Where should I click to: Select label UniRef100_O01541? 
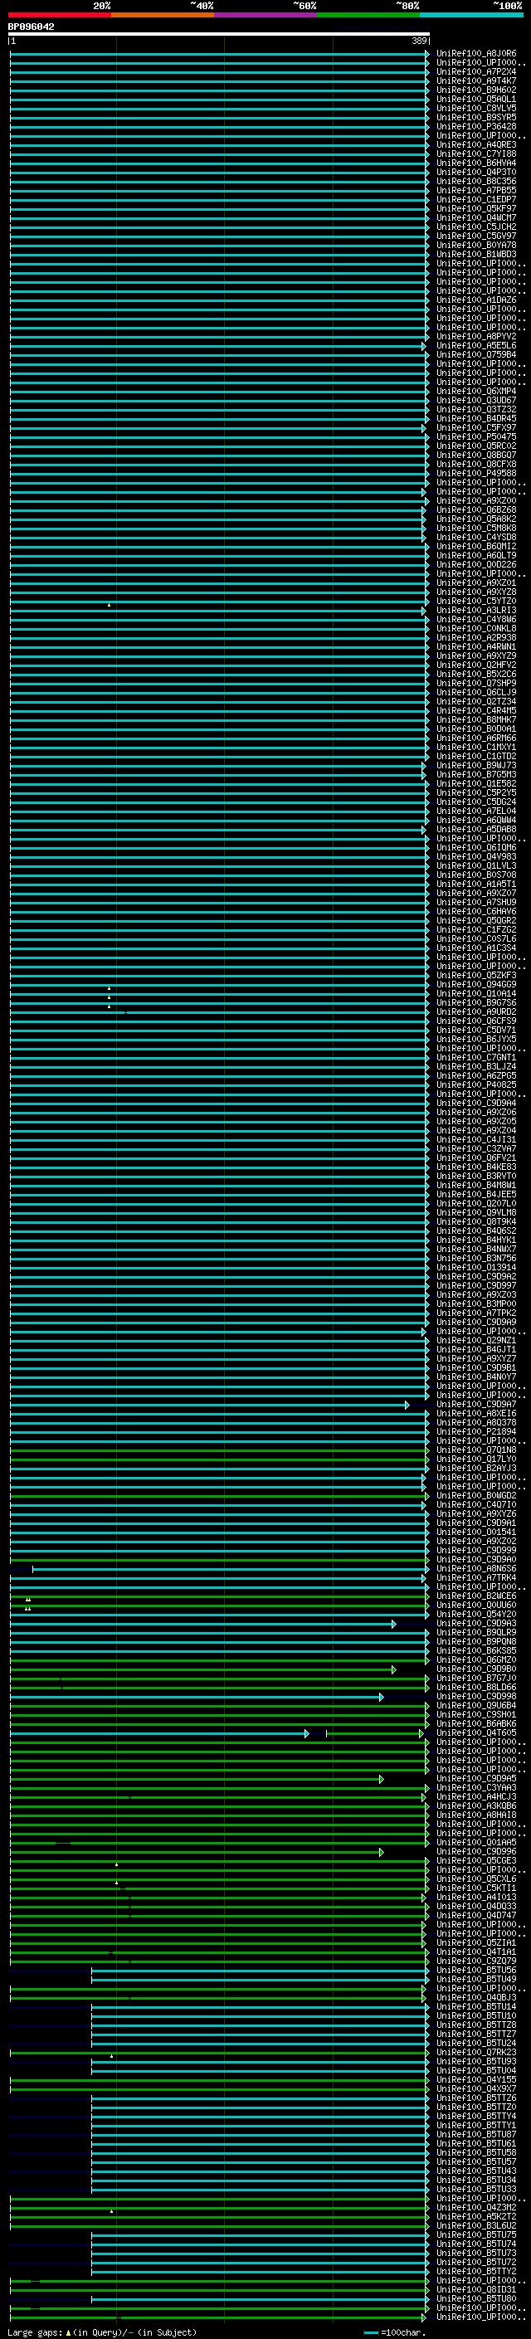(476, 1532)
